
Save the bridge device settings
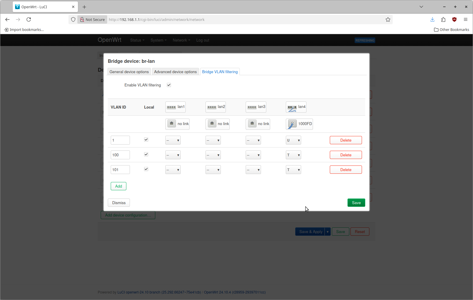(x=356, y=203)
